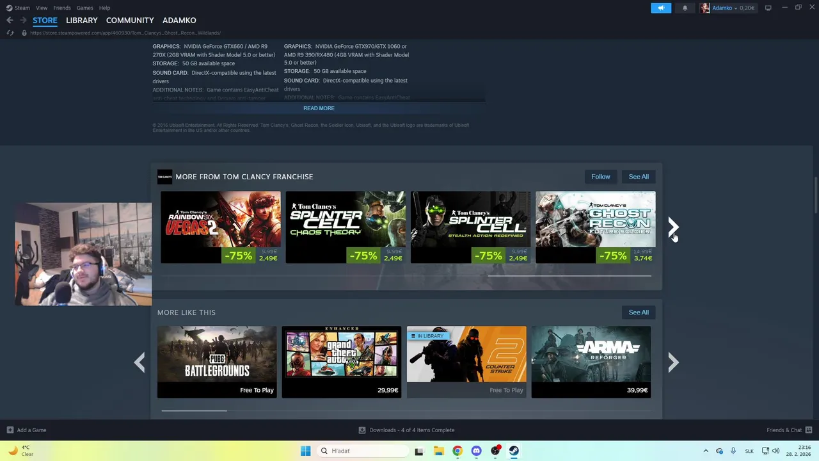Switch to the COMMUNITY tab
This screenshot has height=461, width=819.
(x=130, y=20)
